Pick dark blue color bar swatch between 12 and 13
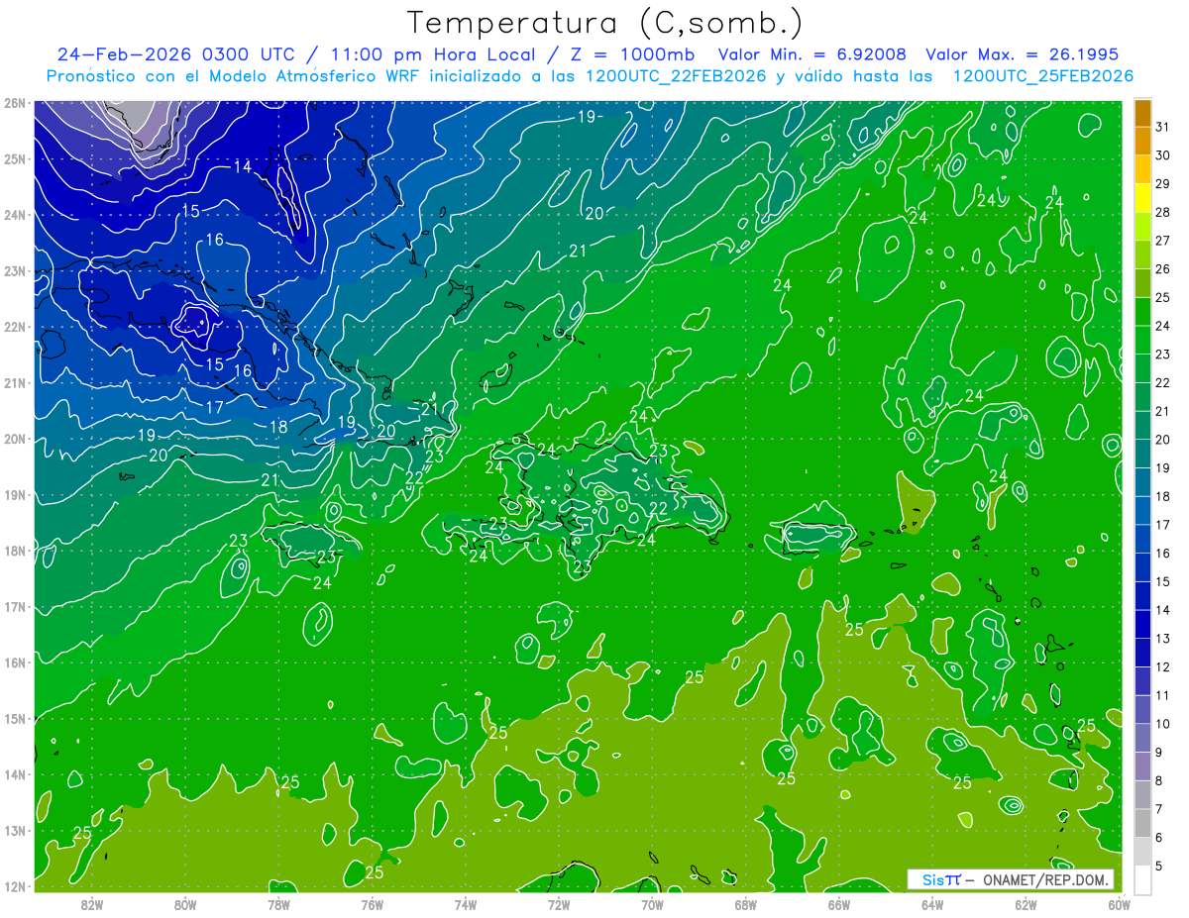The image size is (1189, 918). click(x=1143, y=654)
